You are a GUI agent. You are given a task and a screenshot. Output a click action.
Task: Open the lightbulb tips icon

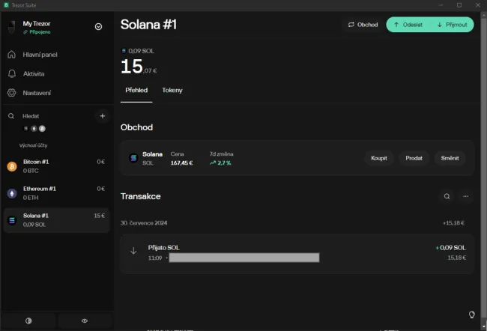[x=472, y=315]
